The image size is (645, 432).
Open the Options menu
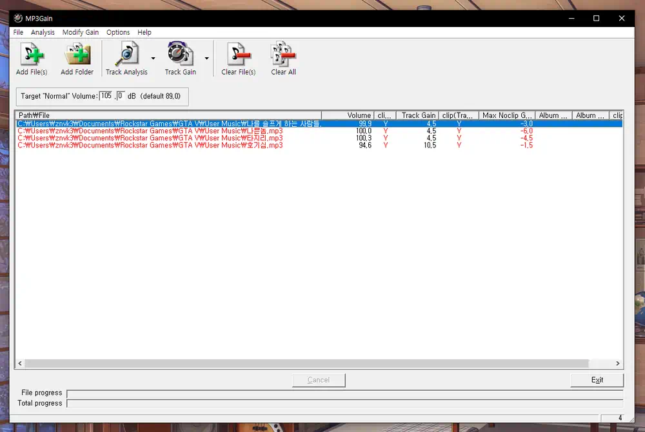(118, 32)
